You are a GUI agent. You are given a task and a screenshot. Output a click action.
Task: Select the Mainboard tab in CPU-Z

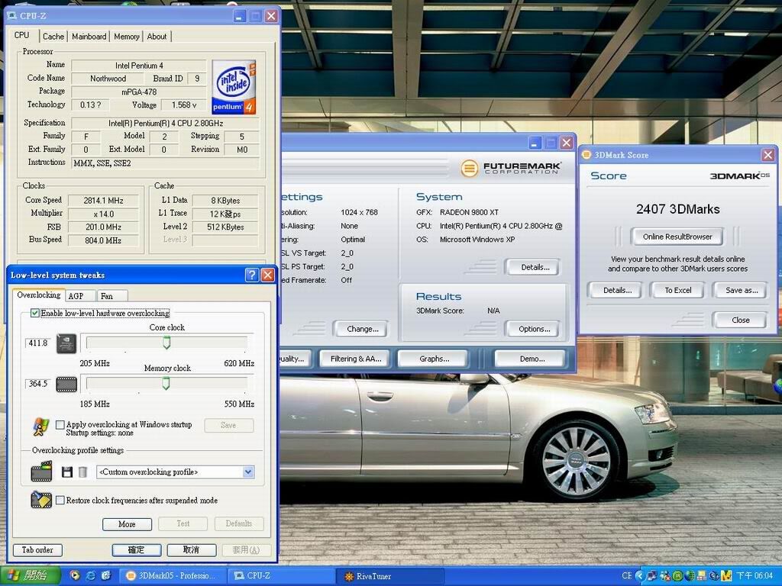(x=89, y=36)
